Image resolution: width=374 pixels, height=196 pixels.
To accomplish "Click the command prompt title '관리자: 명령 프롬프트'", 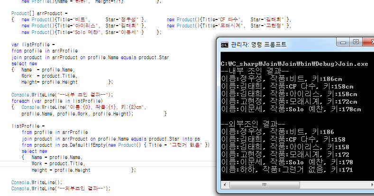I will [258, 45].
